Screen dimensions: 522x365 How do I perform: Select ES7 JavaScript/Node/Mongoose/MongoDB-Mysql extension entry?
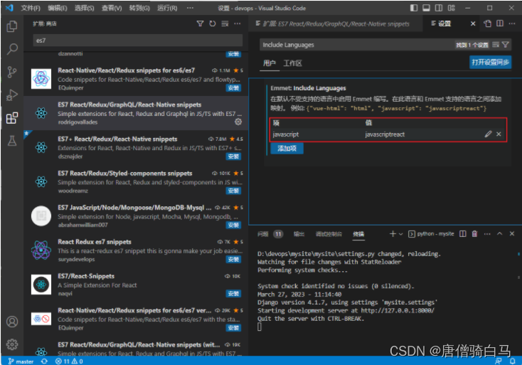coord(136,216)
